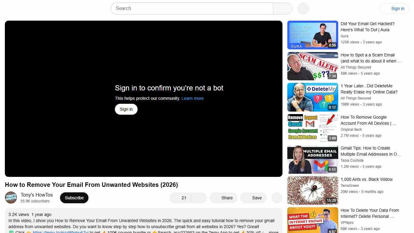Screen dimensions: 414x233
Task: Enable Sign in from the player overlay
Action: [x=126, y=109]
